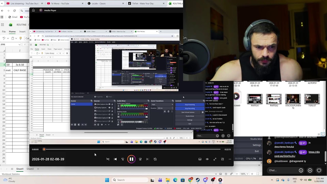Viewport: 327px width, 184px height.
Task: Skip forward 30 seconds in Media Player
Action: tap(140, 159)
